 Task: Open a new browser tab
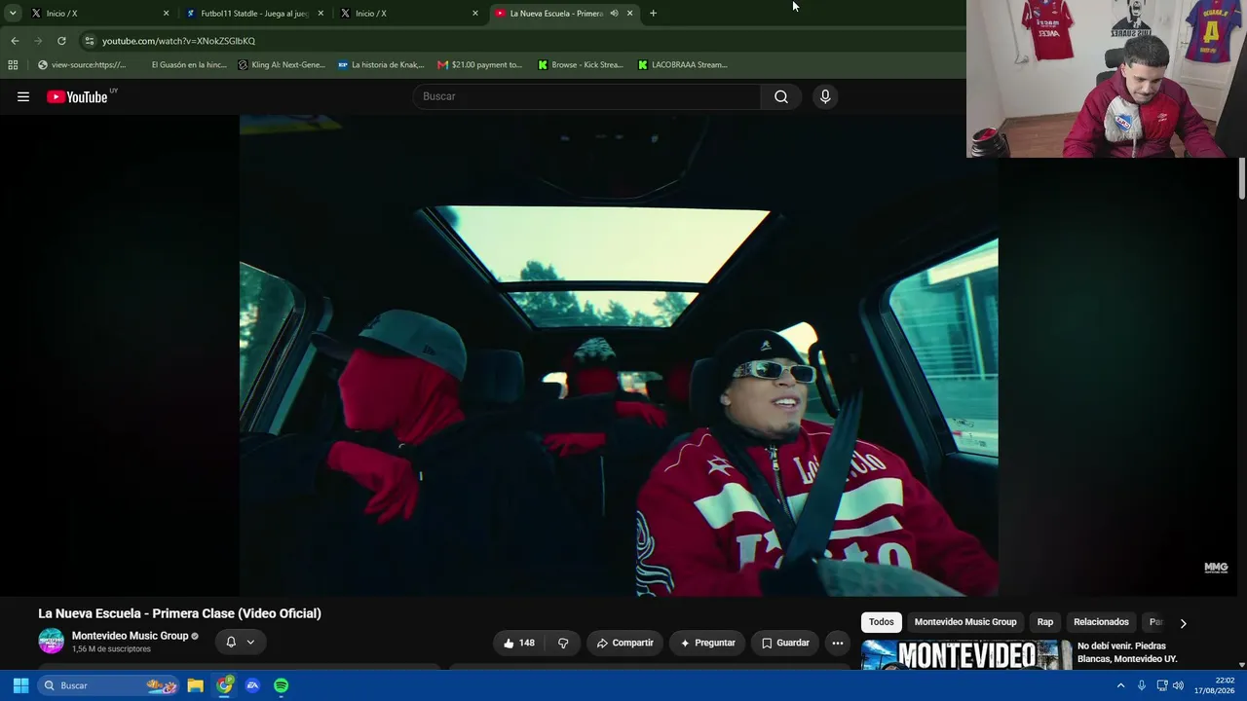tap(653, 14)
